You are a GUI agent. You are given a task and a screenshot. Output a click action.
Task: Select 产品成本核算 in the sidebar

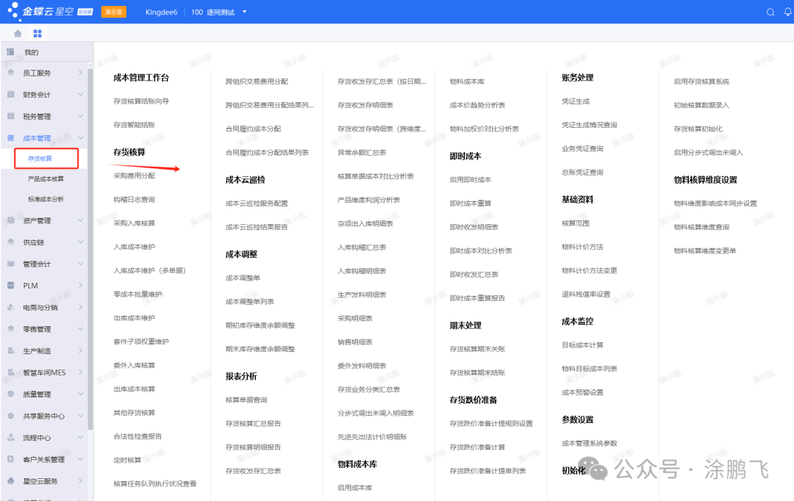pos(46,179)
